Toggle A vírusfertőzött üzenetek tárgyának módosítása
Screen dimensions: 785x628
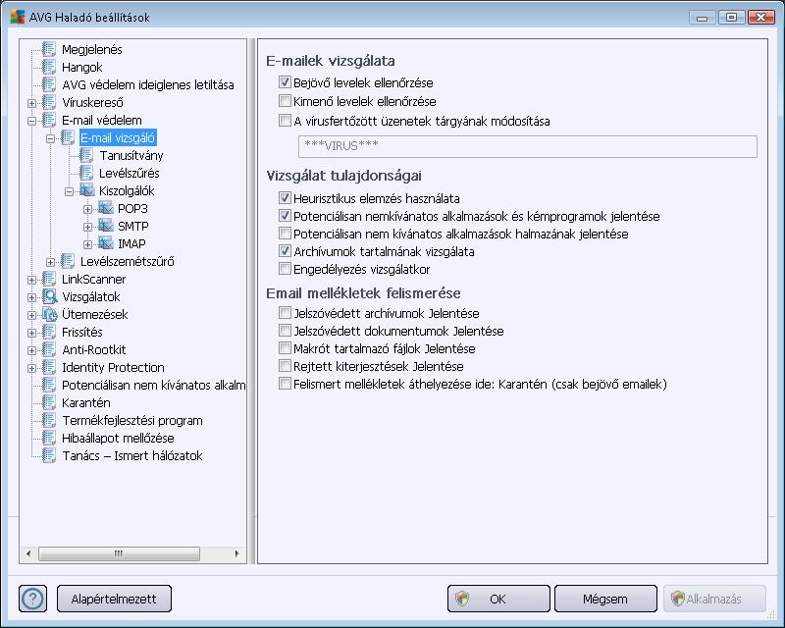click(x=285, y=121)
